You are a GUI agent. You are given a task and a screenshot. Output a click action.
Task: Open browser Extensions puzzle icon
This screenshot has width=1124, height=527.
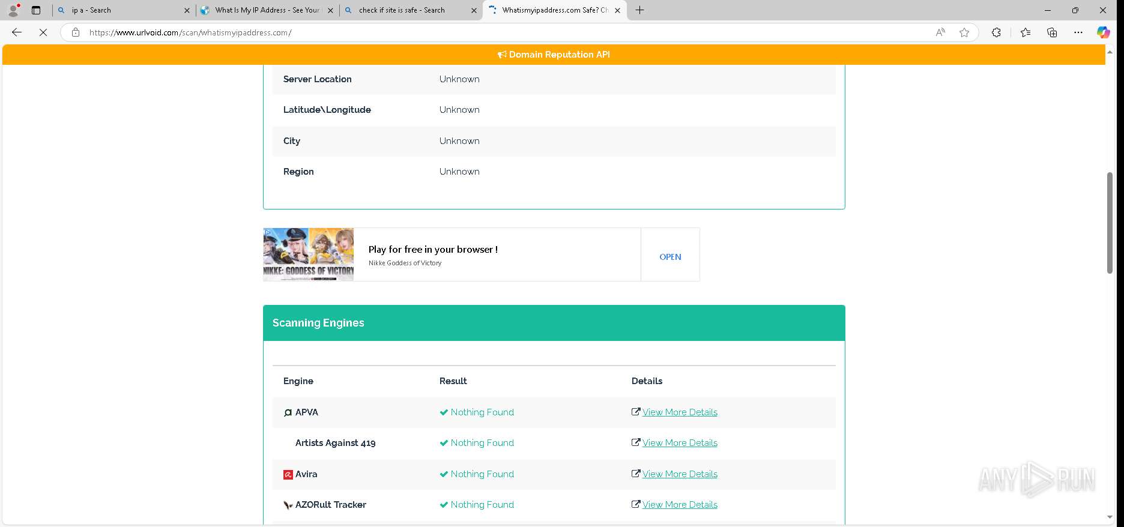[996, 32]
